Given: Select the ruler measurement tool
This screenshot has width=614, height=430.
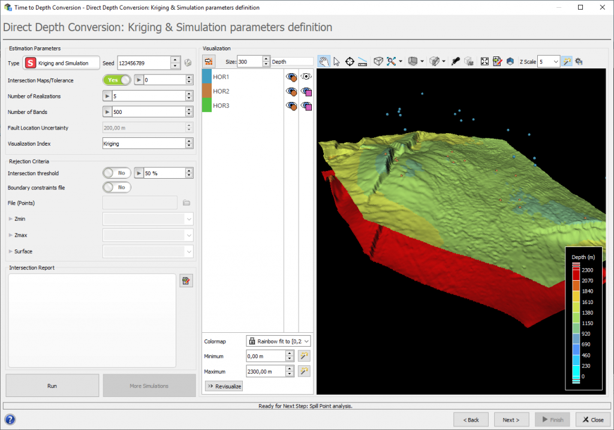Looking at the screenshot, I should (362, 61).
